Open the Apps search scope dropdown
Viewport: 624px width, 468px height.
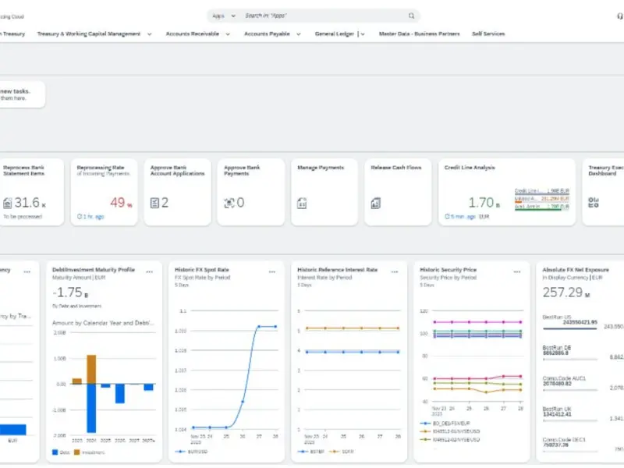coord(222,16)
